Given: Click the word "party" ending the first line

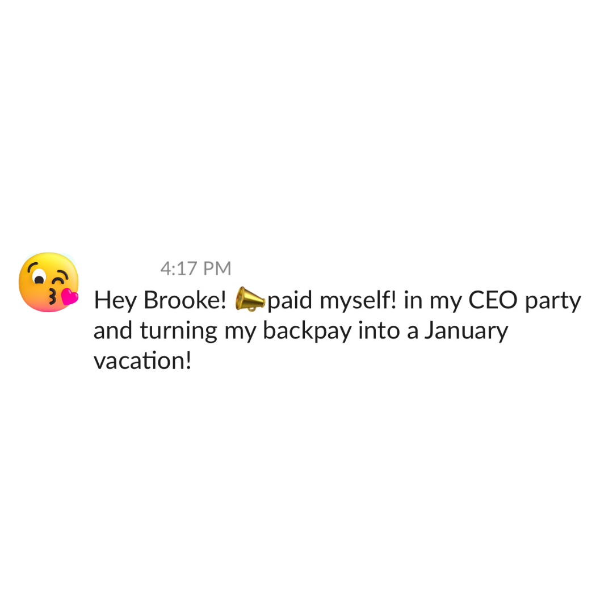Looking at the screenshot, I should (x=553, y=301).
